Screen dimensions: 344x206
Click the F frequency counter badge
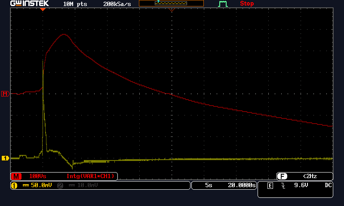pyautogui.click(x=282, y=176)
